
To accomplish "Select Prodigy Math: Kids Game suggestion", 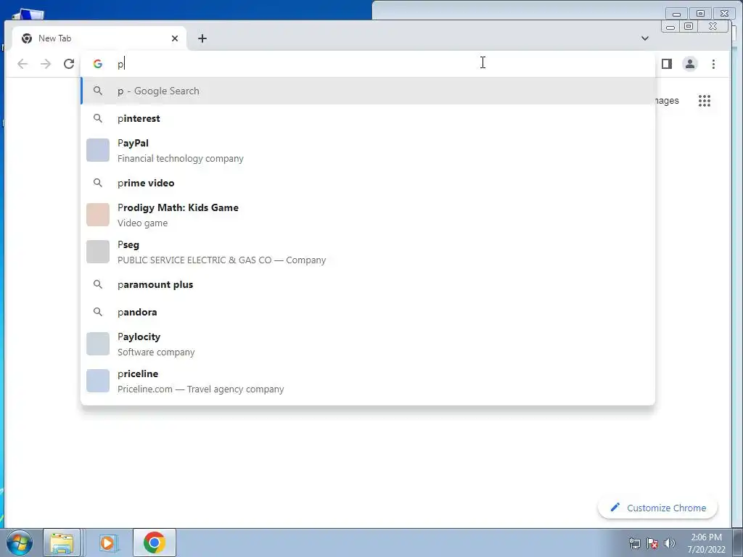I will point(368,215).
